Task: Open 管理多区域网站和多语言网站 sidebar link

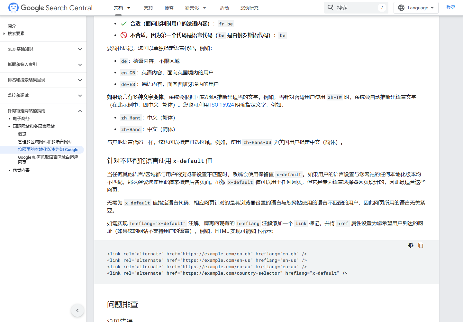Action: pos(45,142)
